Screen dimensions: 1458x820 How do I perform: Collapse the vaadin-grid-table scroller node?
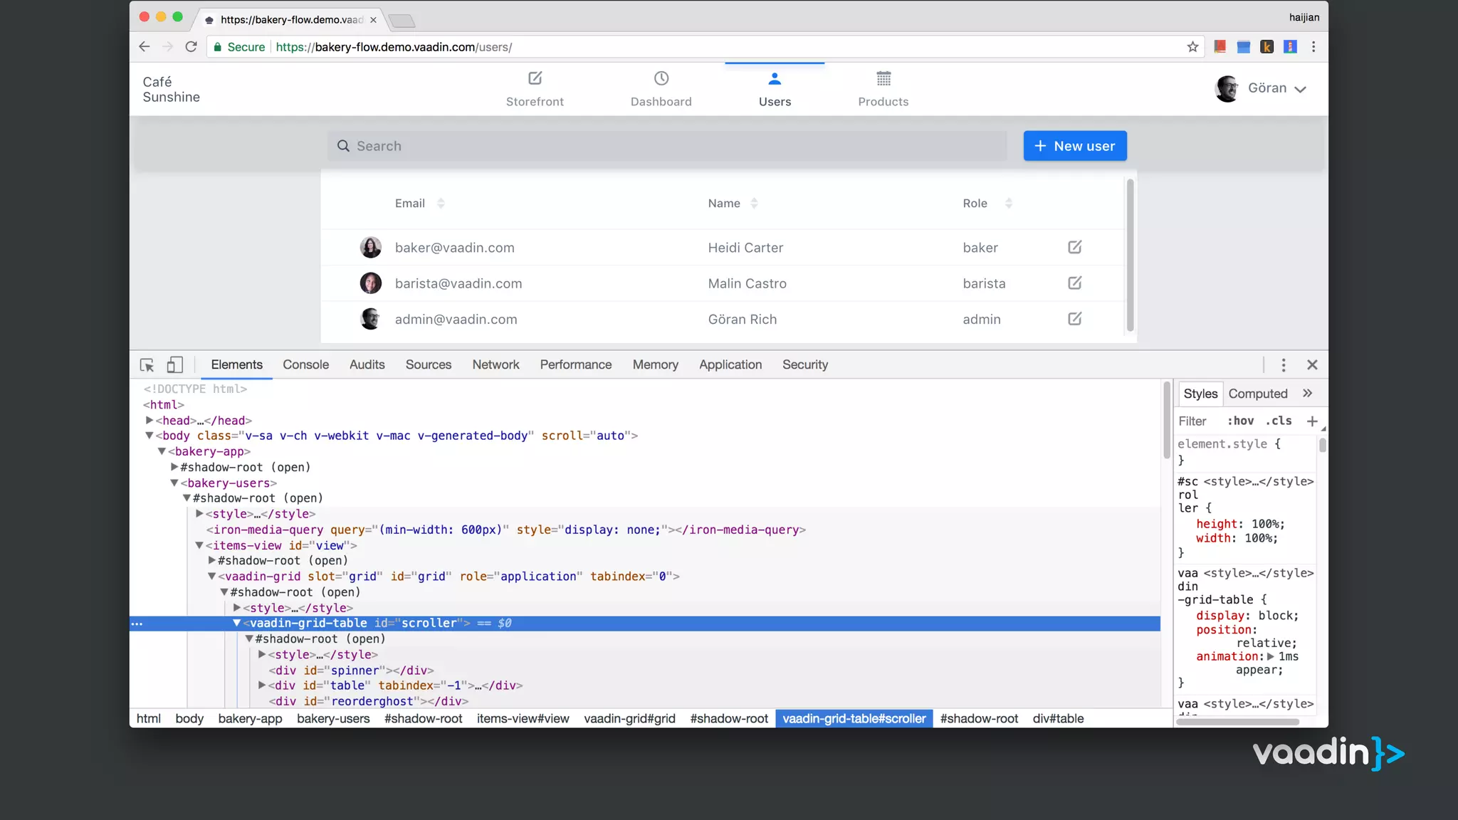237,623
